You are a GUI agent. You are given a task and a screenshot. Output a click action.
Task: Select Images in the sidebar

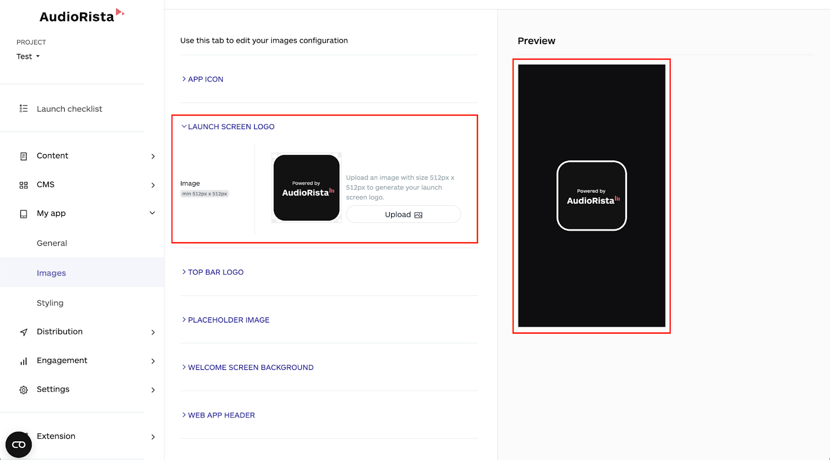(51, 273)
